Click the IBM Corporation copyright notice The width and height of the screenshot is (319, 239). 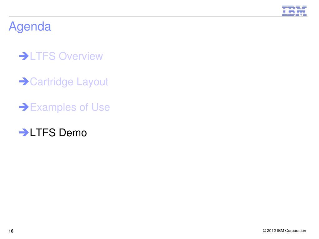[x=284, y=231]
